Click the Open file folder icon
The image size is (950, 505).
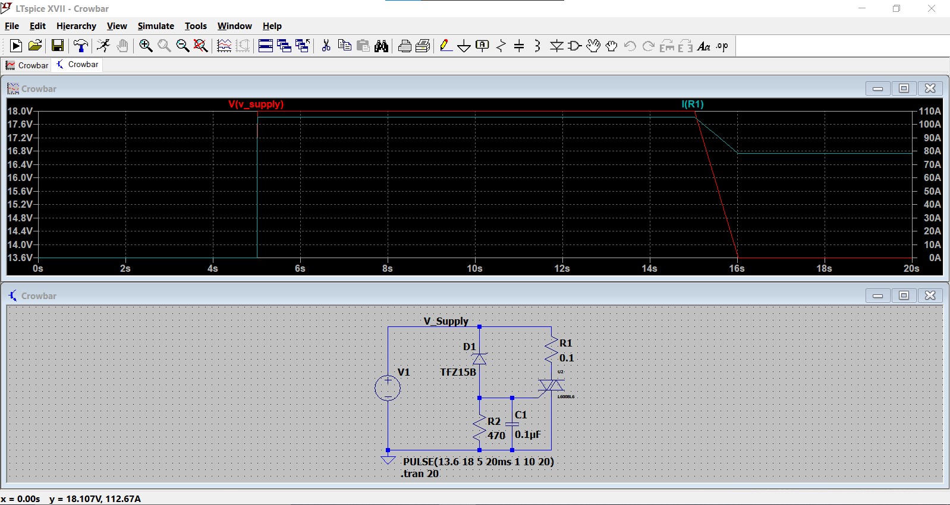coord(35,46)
